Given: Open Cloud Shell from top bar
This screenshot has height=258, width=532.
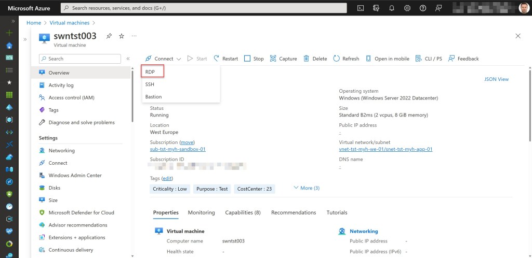Looking at the screenshot, I should (x=361, y=8).
